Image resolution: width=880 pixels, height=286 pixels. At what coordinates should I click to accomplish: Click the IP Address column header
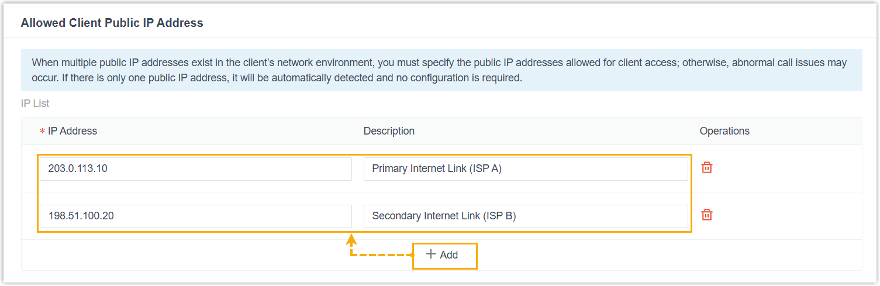click(x=73, y=131)
